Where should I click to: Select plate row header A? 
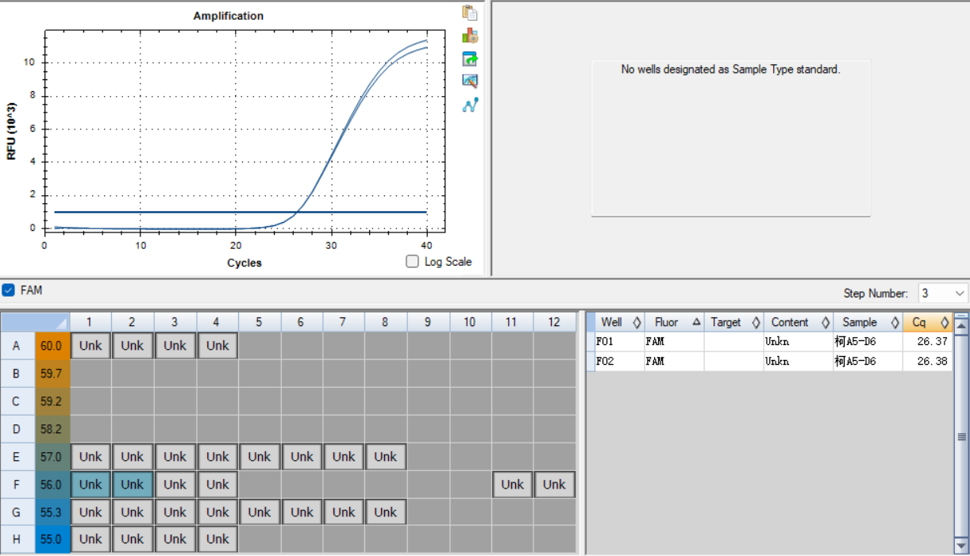[17, 346]
